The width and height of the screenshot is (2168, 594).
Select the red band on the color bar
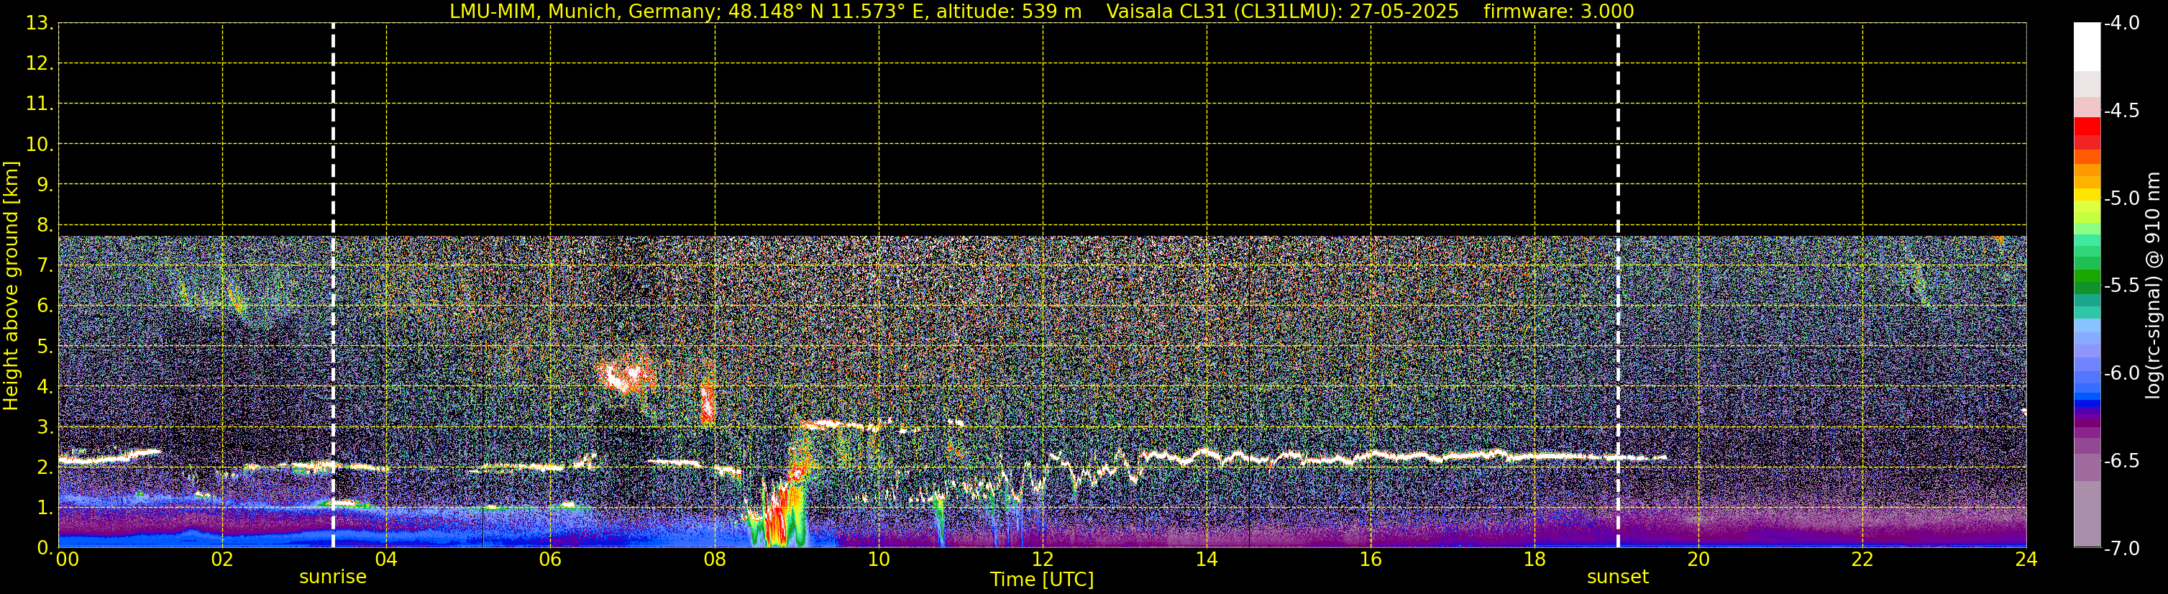pyautogui.click(x=2086, y=126)
